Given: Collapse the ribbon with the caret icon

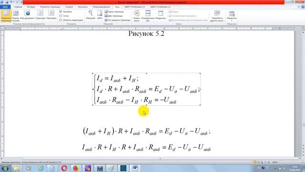Looking at the screenshot, I should pos(299,7).
